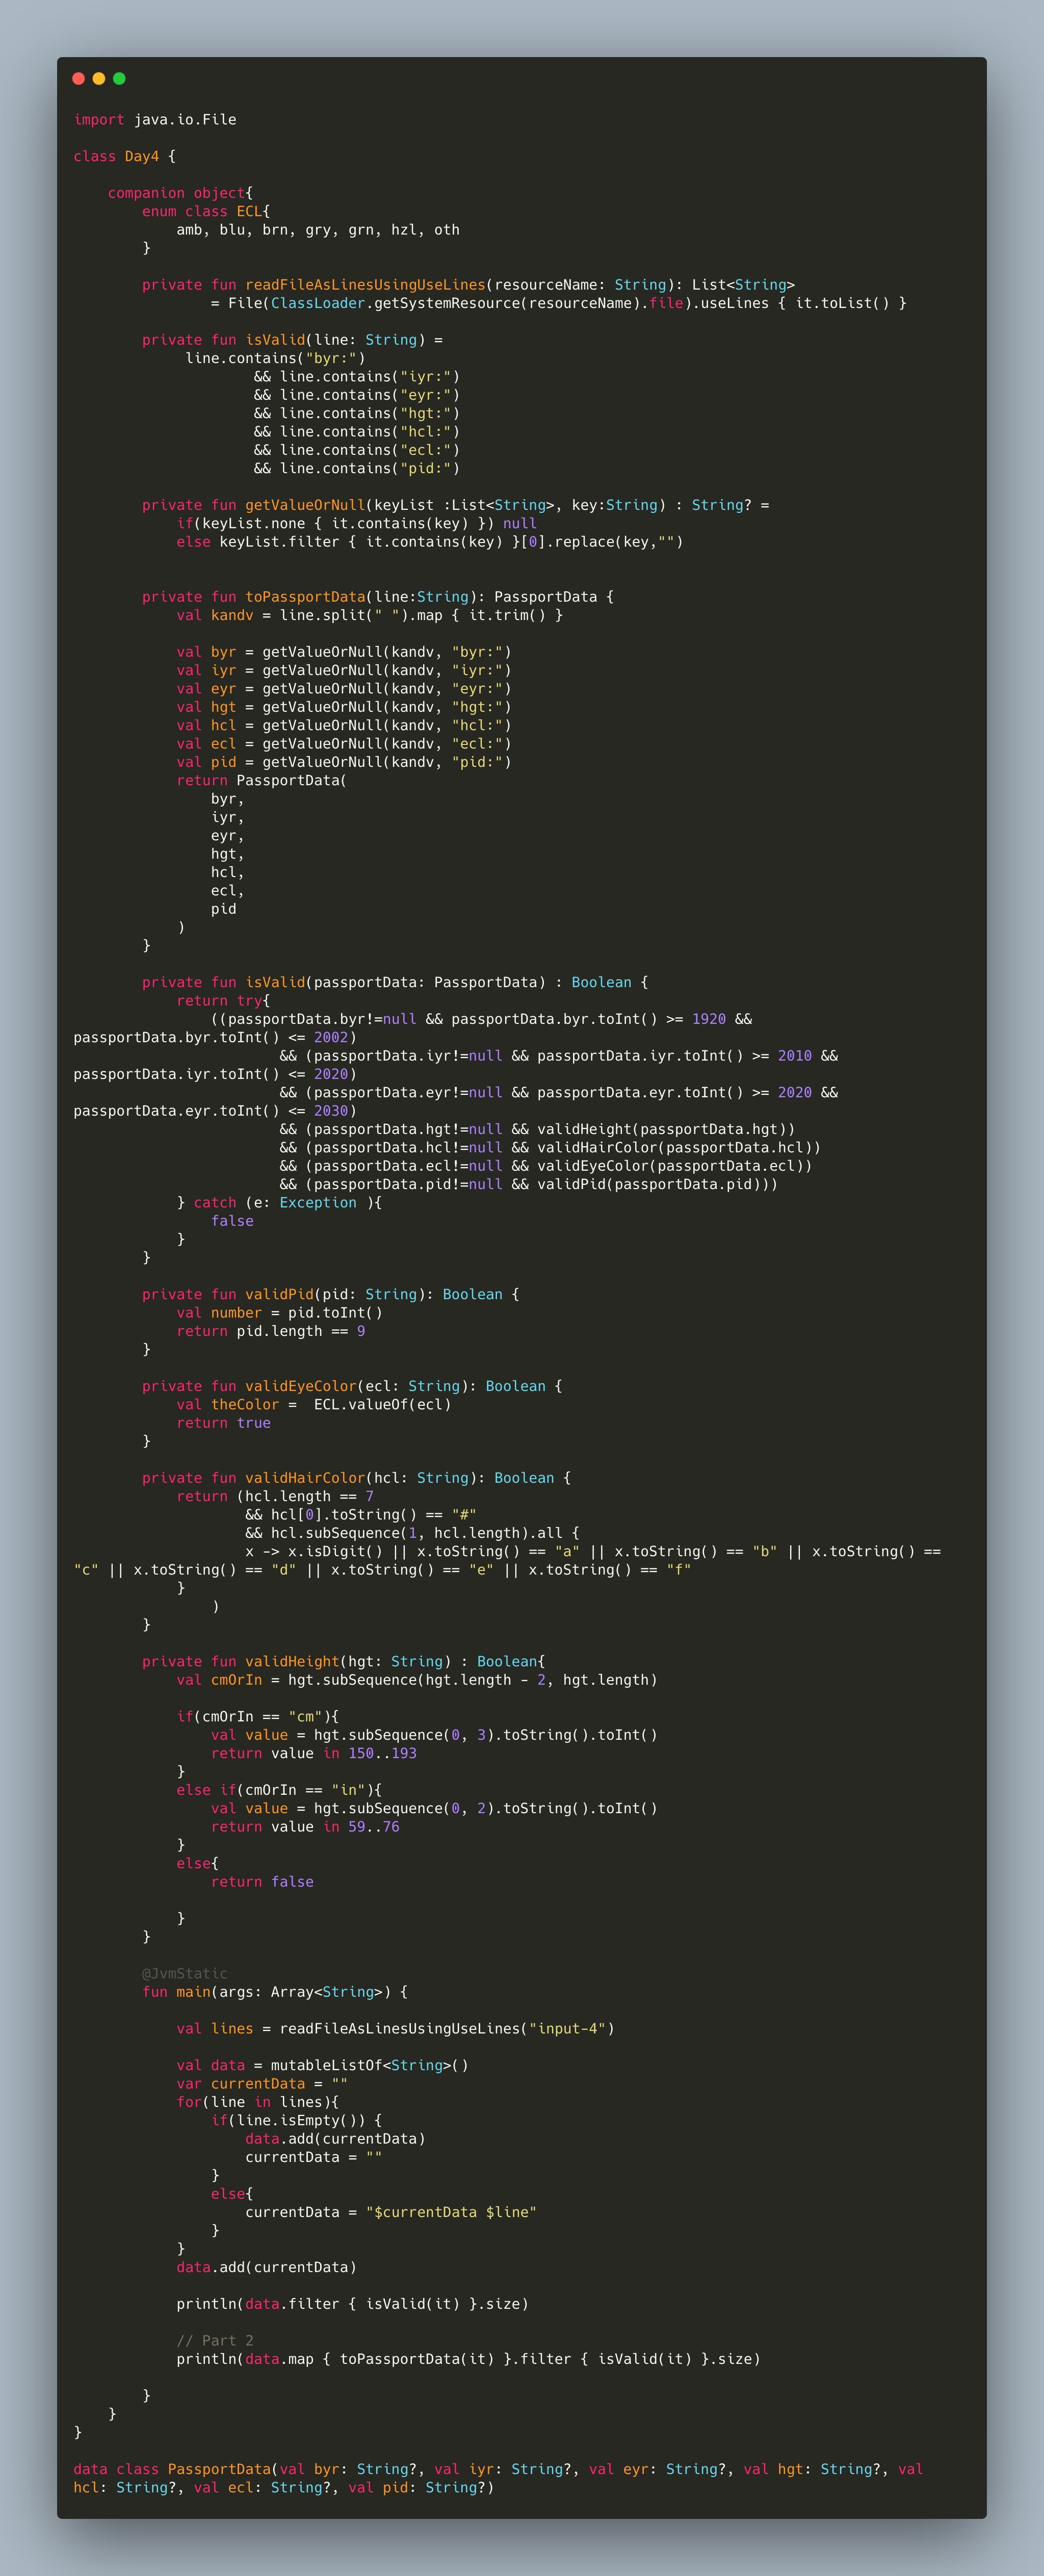Screen dimensions: 1044x2576
Task: Click 'val cmOrIn = hgt.subSequence' line
Action: [x=417, y=1680]
